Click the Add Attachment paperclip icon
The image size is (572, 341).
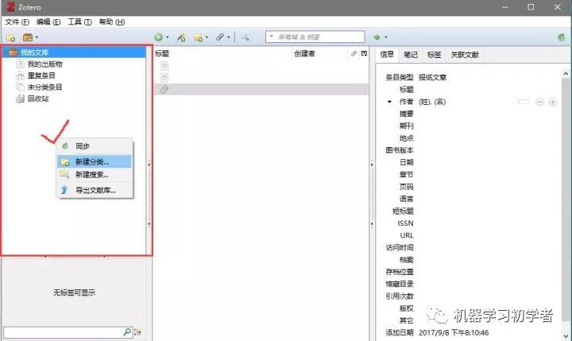coord(220,37)
